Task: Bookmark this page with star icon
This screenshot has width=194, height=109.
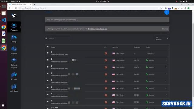Action: click(162, 8)
